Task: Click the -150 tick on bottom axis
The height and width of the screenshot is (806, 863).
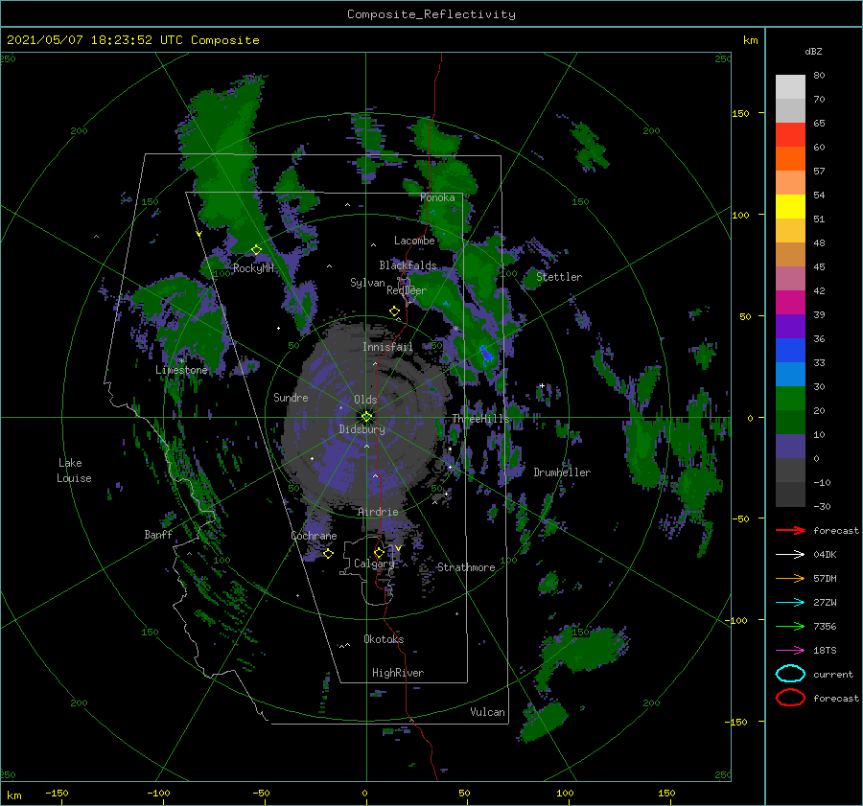Action: (57, 793)
